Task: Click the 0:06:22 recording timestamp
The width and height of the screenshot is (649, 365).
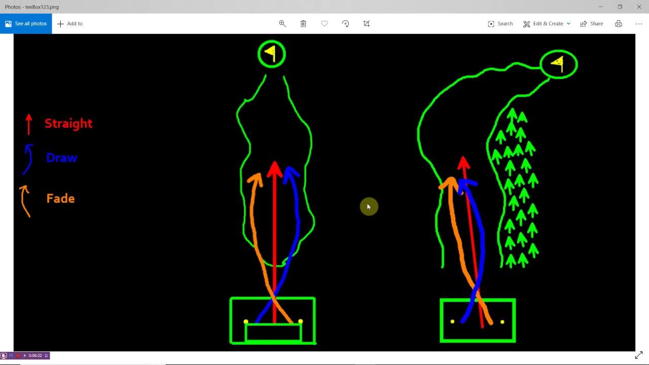Action: click(x=35, y=355)
